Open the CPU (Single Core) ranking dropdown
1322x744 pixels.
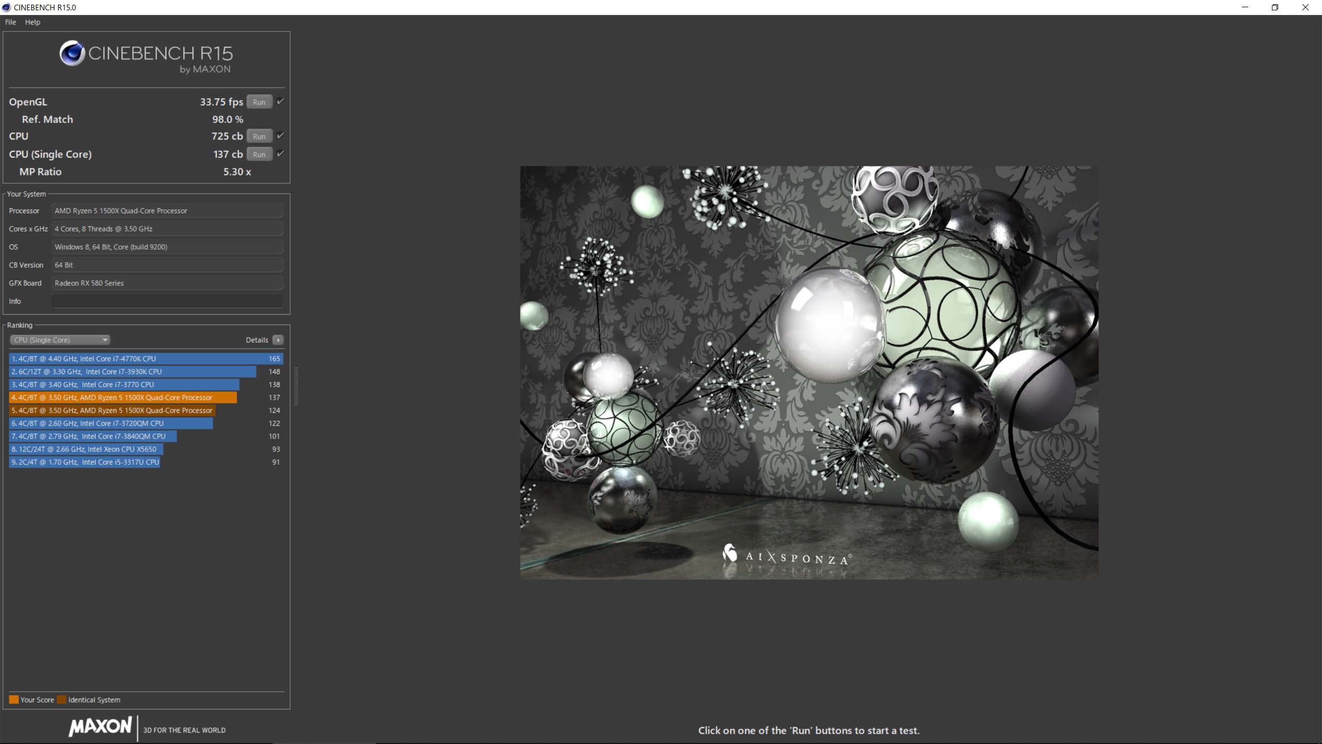click(x=60, y=340)
